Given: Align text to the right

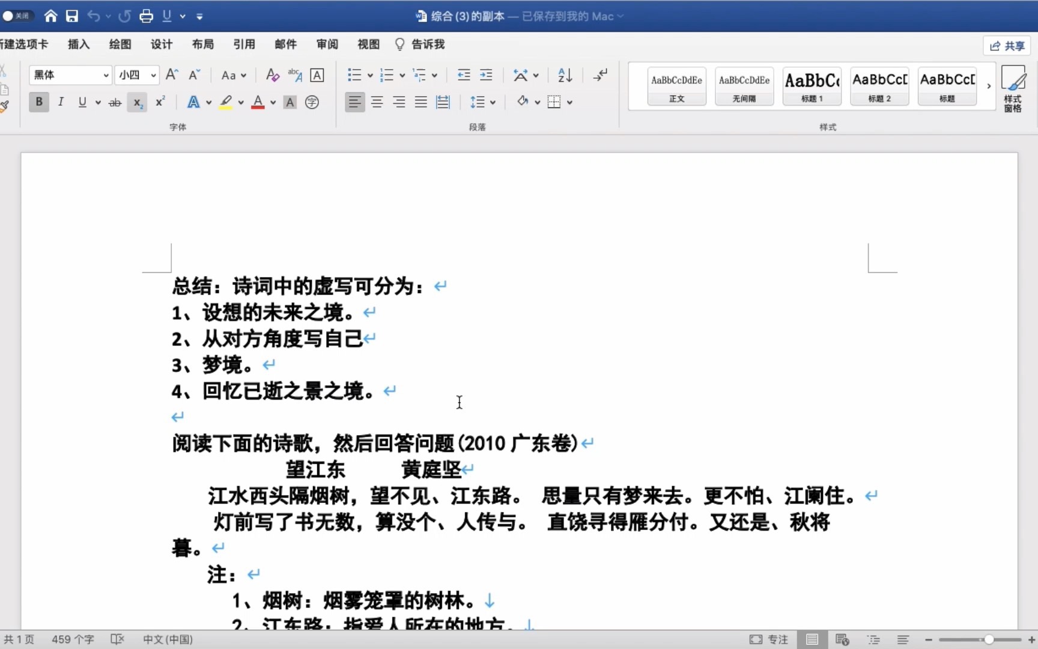Looking at the screenshot, I should [399, 102].
